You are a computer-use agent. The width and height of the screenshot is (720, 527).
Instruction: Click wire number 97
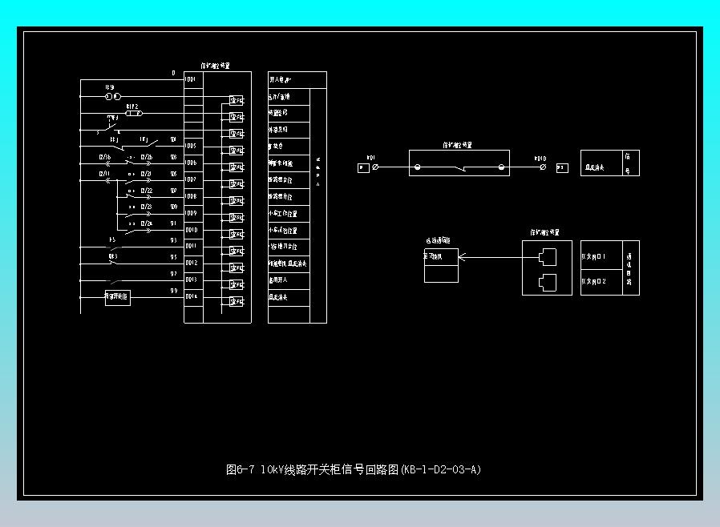click(173, 274)
